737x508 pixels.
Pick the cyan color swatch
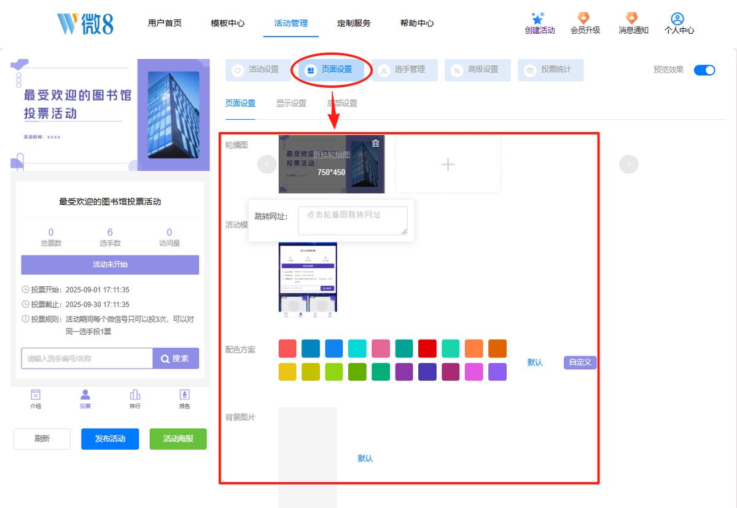357,349
